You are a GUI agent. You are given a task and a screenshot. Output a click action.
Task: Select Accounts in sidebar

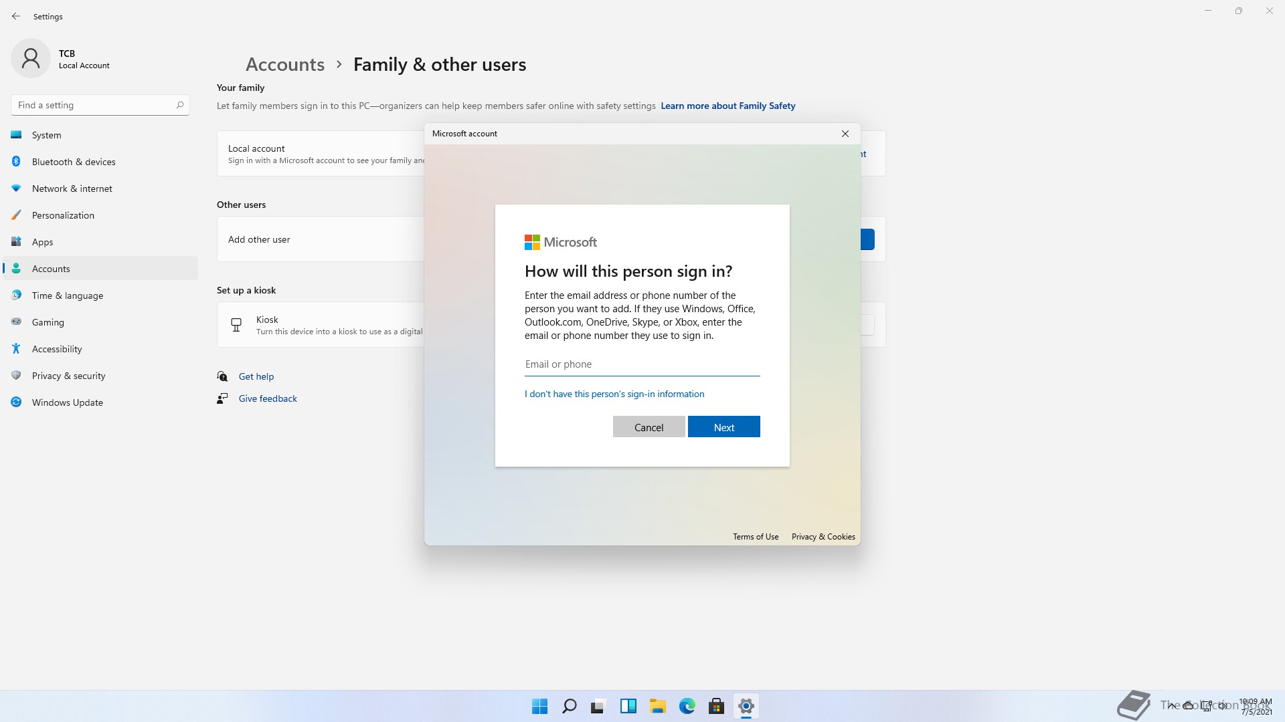tap(100, 269)
